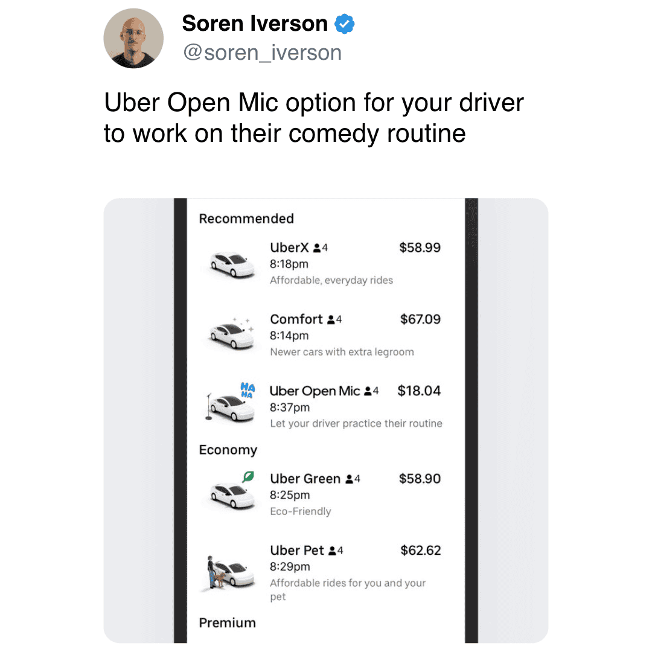Click passenger count icon beside Uber Pet
This screenshot has width=652, height=652.
(x=332, y=551)
